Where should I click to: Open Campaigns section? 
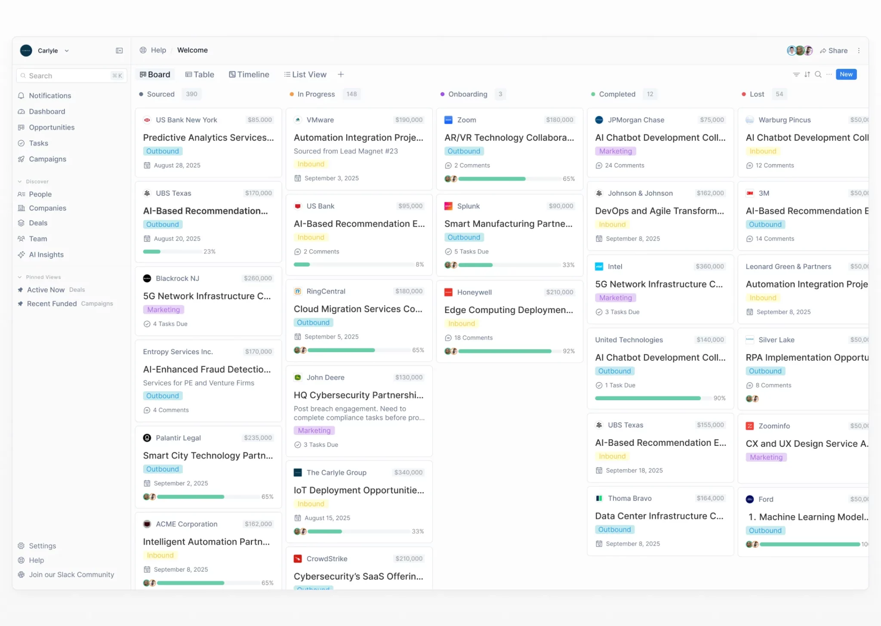tap(47, 159)
